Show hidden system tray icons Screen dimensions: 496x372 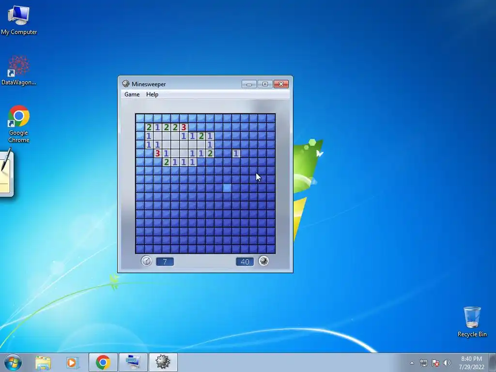pyautogui.click(x=412, y=363)
